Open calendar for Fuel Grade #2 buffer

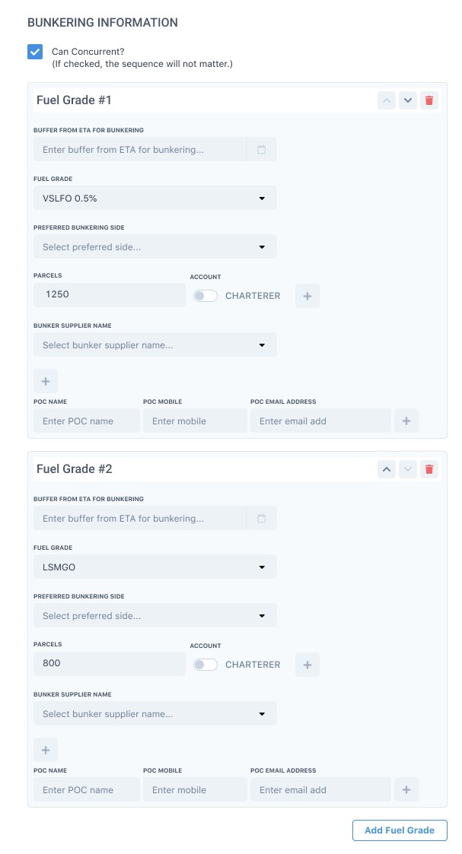click(261, 519)
